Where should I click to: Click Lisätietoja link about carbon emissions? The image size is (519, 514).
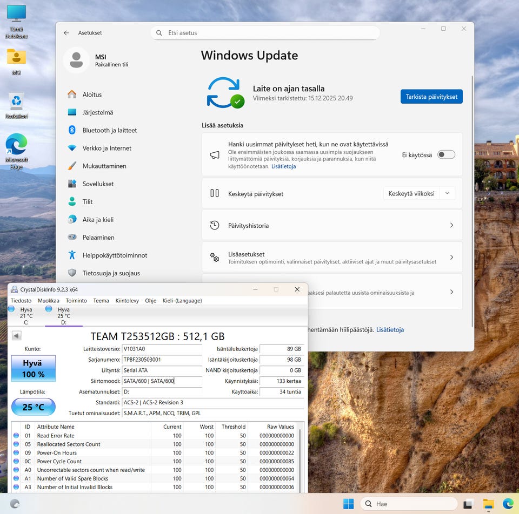tap(390, 329)
